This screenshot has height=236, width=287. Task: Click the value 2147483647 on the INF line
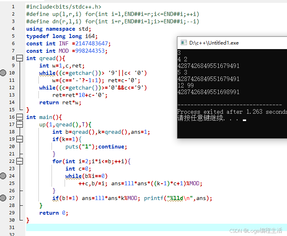click(x=92, y=44)
